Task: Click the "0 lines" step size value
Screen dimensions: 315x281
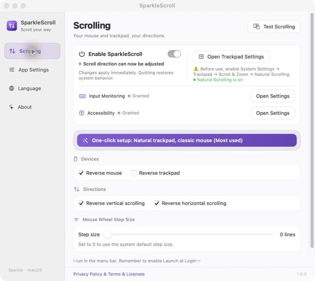Action: pyautogui.click(x=288, y=235)
